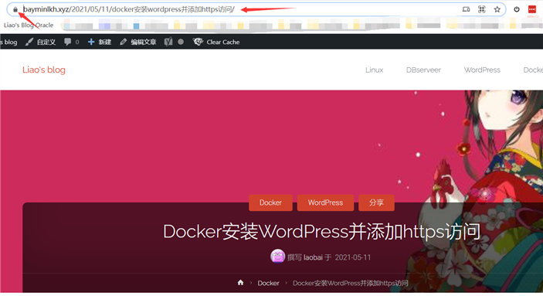This screenshot has height=296, width=543.
Task: Click the post date 2021-05-11
Action: point(352,257)
